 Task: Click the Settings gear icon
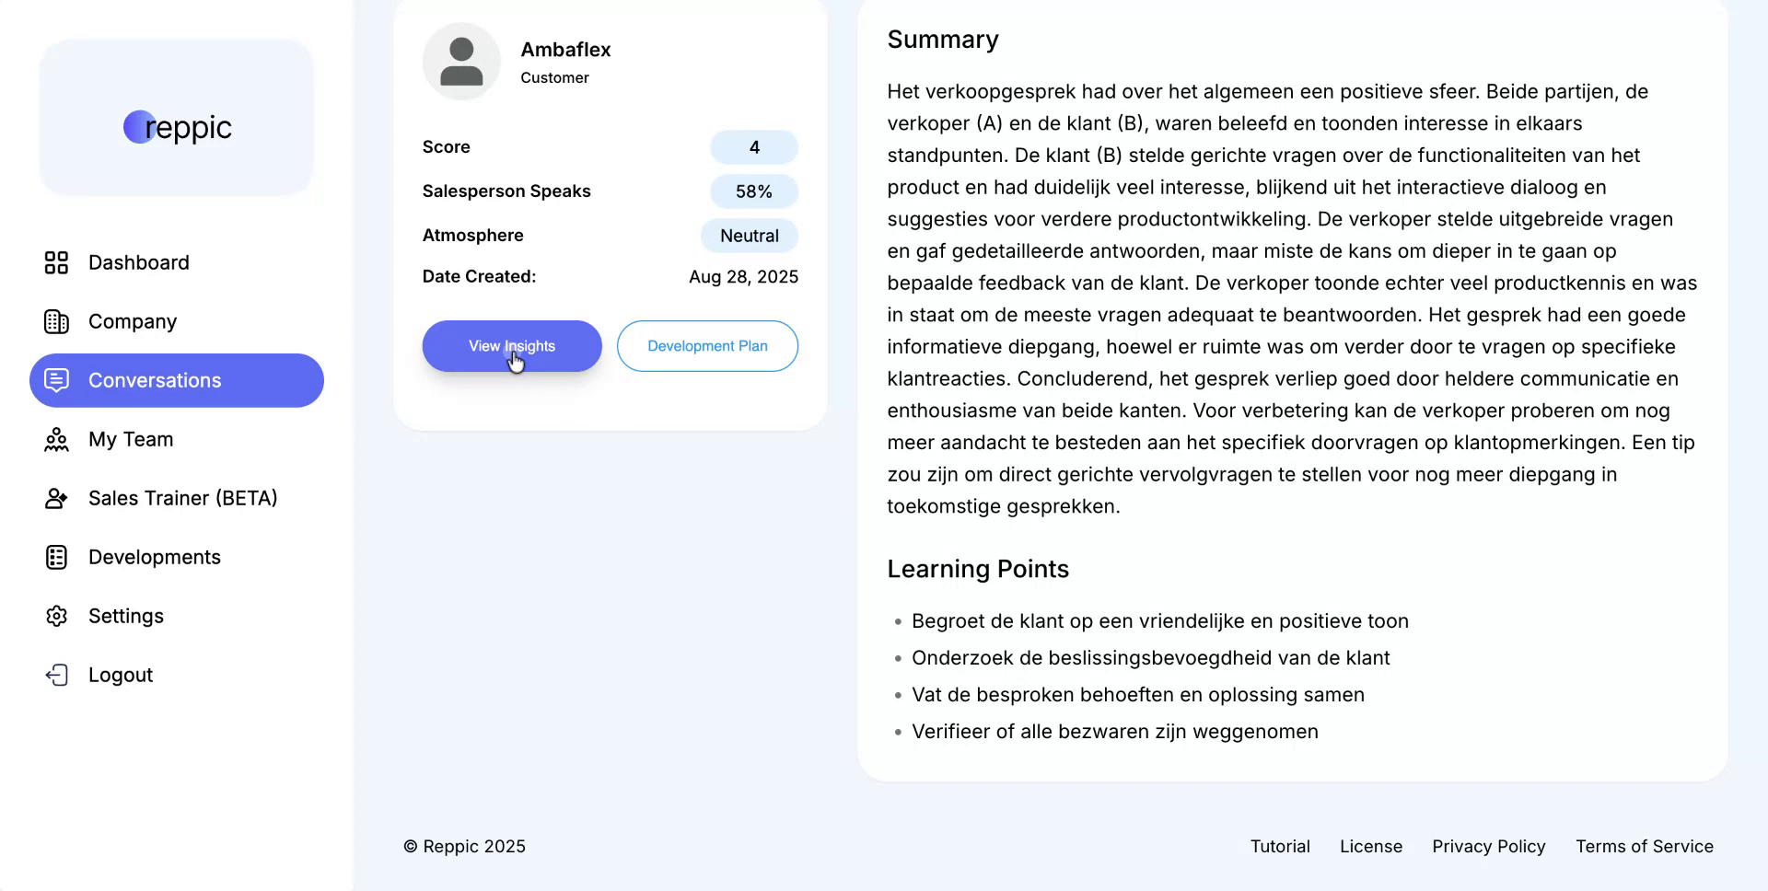pos(56,617)
